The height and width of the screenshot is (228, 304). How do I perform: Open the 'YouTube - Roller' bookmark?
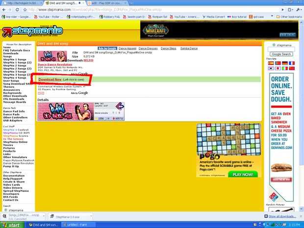pyautogui.click(x=49, y=17)
